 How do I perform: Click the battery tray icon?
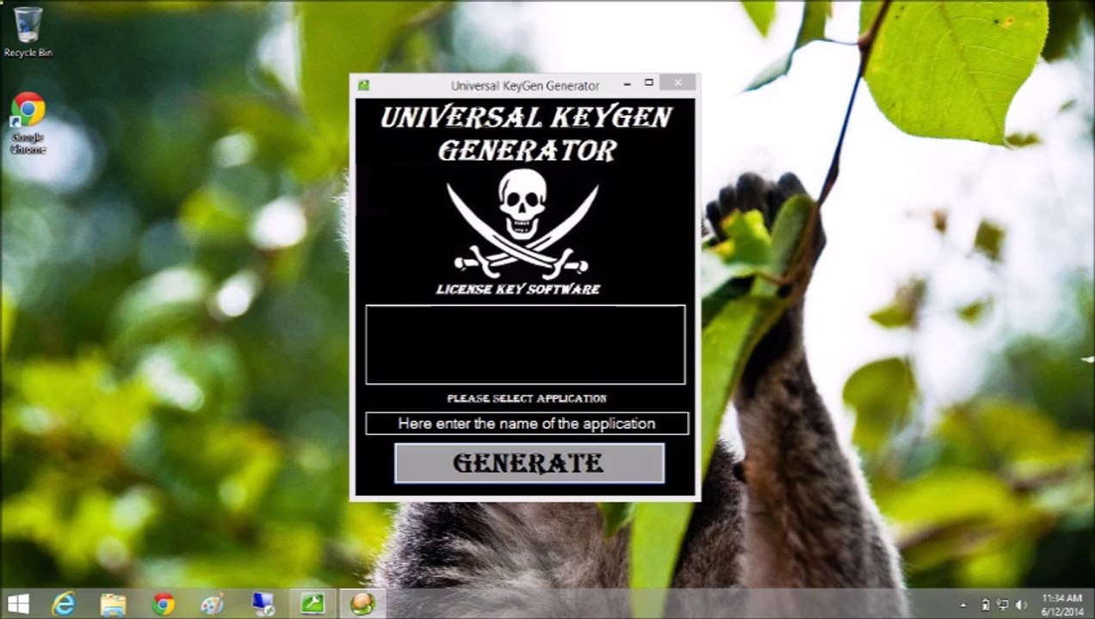point(985,605)
